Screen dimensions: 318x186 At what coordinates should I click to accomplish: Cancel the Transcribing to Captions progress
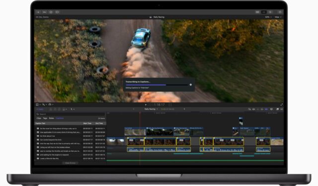[191, 85]
